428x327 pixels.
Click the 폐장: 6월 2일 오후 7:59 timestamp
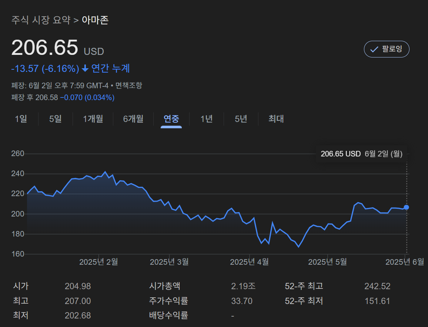point(60,86)
